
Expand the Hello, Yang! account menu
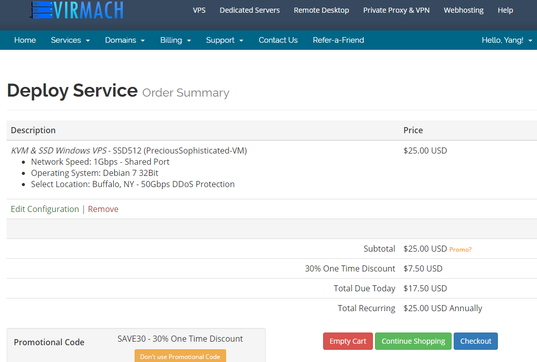point(507,40)
